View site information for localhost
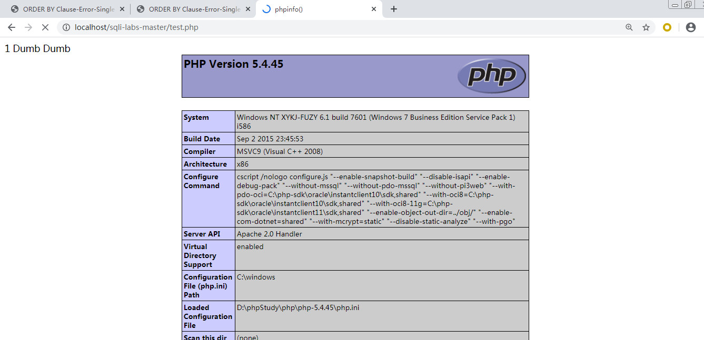Screen dimensions: 704x340 pos(66,27)
